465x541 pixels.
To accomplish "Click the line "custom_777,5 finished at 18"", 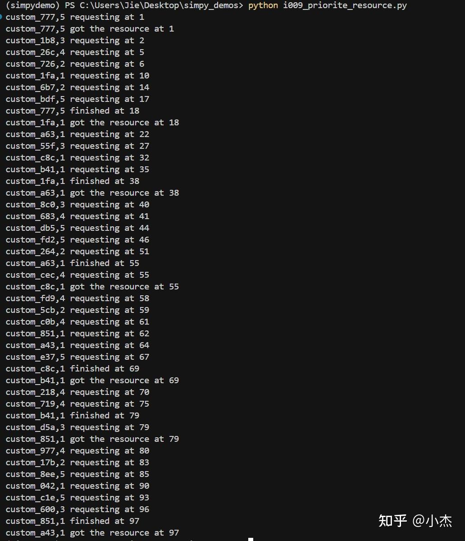I will [x=73, y=111].
